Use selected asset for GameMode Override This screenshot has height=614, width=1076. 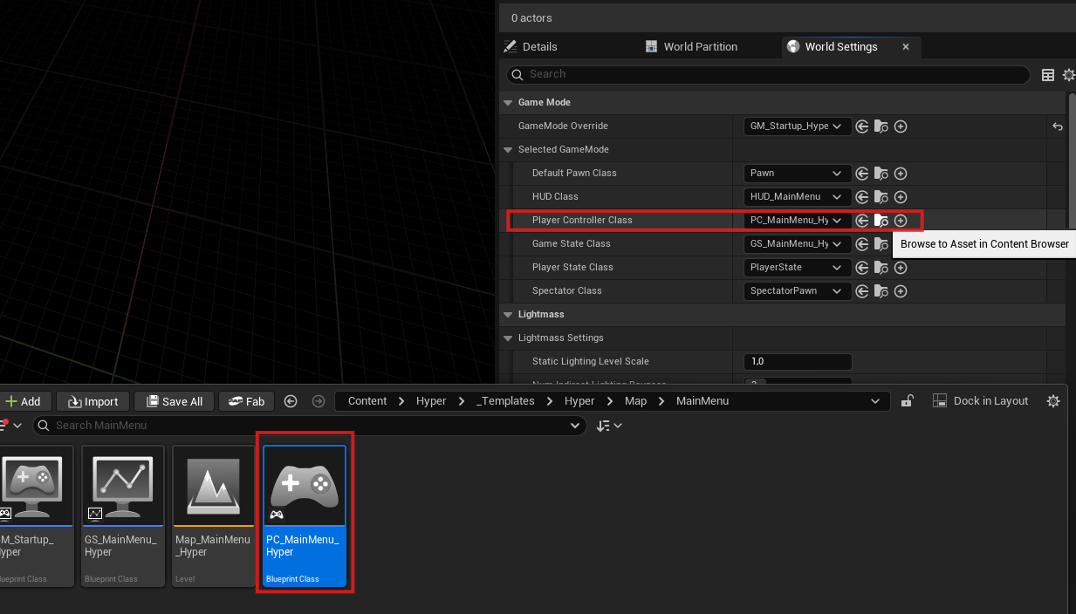(x=862, y=126)
